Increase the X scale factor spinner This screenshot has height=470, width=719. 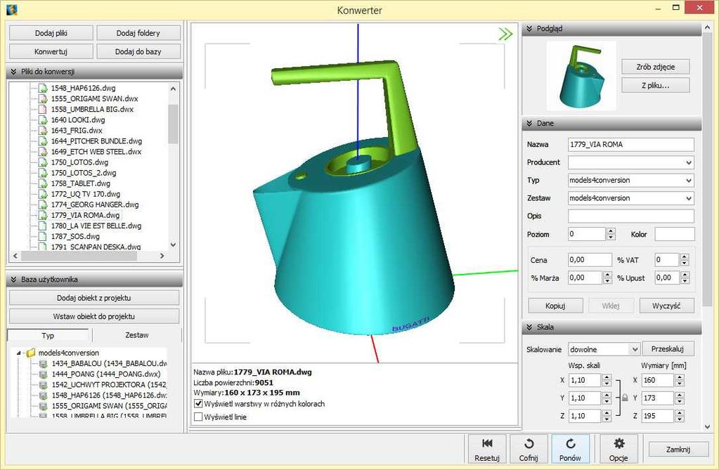(607, 377)
